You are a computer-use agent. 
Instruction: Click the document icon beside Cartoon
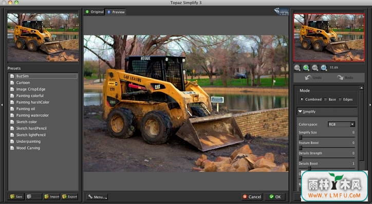pos(12,83)
